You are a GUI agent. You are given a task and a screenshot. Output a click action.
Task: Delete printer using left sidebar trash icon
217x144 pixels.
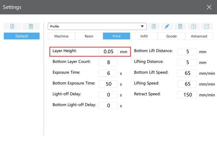[31, 26]
